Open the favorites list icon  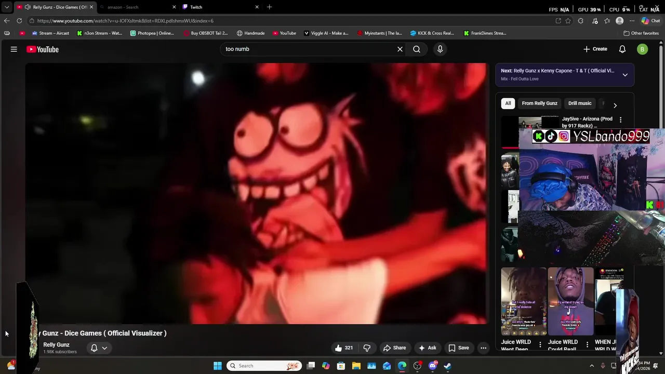click(x=607, y=21)
